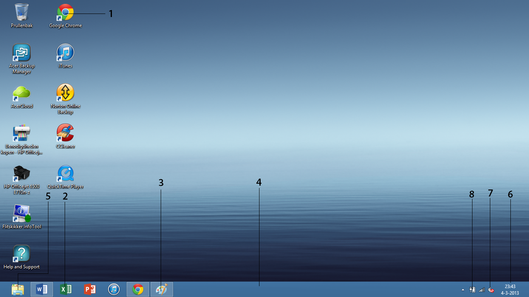Switch to Paint in the taskbar

(x=162, y=289)
